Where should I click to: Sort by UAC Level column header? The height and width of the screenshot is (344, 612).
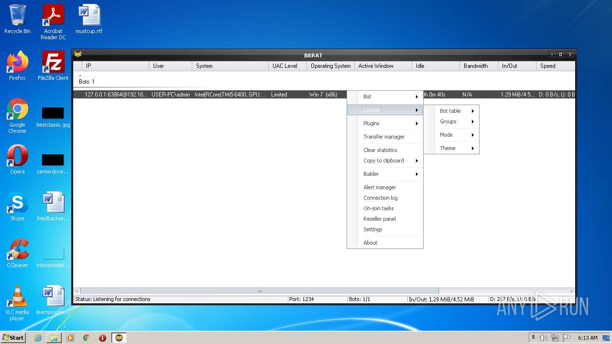[287, 66]
